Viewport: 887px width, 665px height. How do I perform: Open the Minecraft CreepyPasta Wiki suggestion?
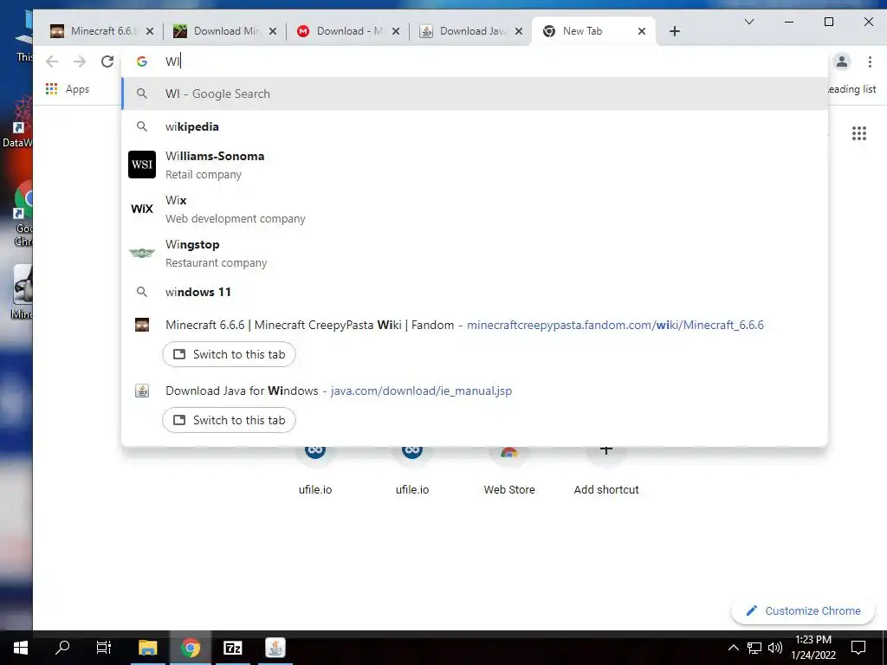[476, 326]
